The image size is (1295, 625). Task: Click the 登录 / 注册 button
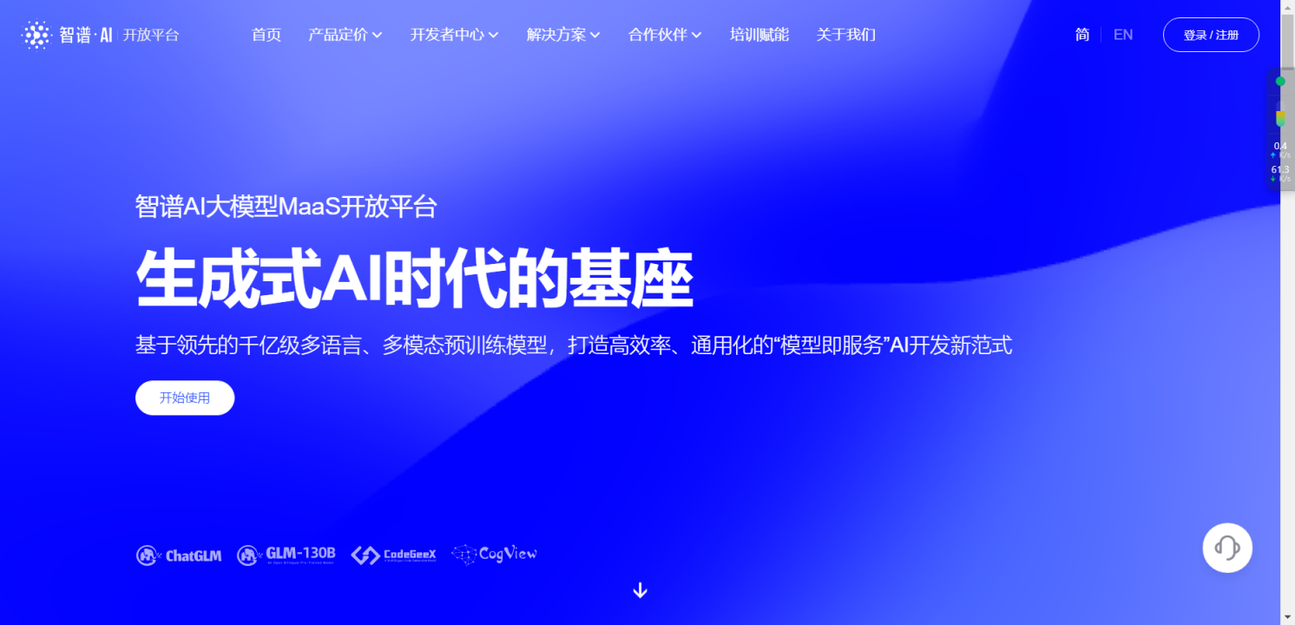coord(1211,35)
